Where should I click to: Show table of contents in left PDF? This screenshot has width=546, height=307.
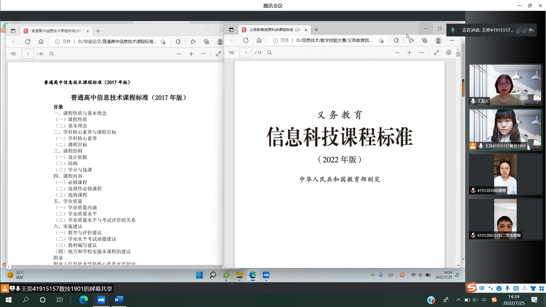coord(13,54)
